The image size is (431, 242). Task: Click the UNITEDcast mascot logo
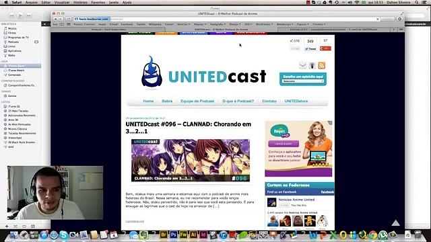click(152, 72)
